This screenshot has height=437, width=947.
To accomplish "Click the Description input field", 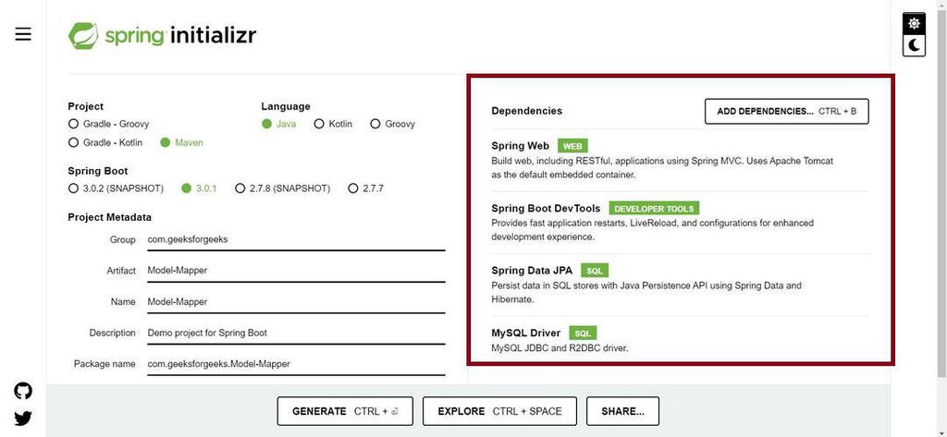I will (x=294, y=333).
